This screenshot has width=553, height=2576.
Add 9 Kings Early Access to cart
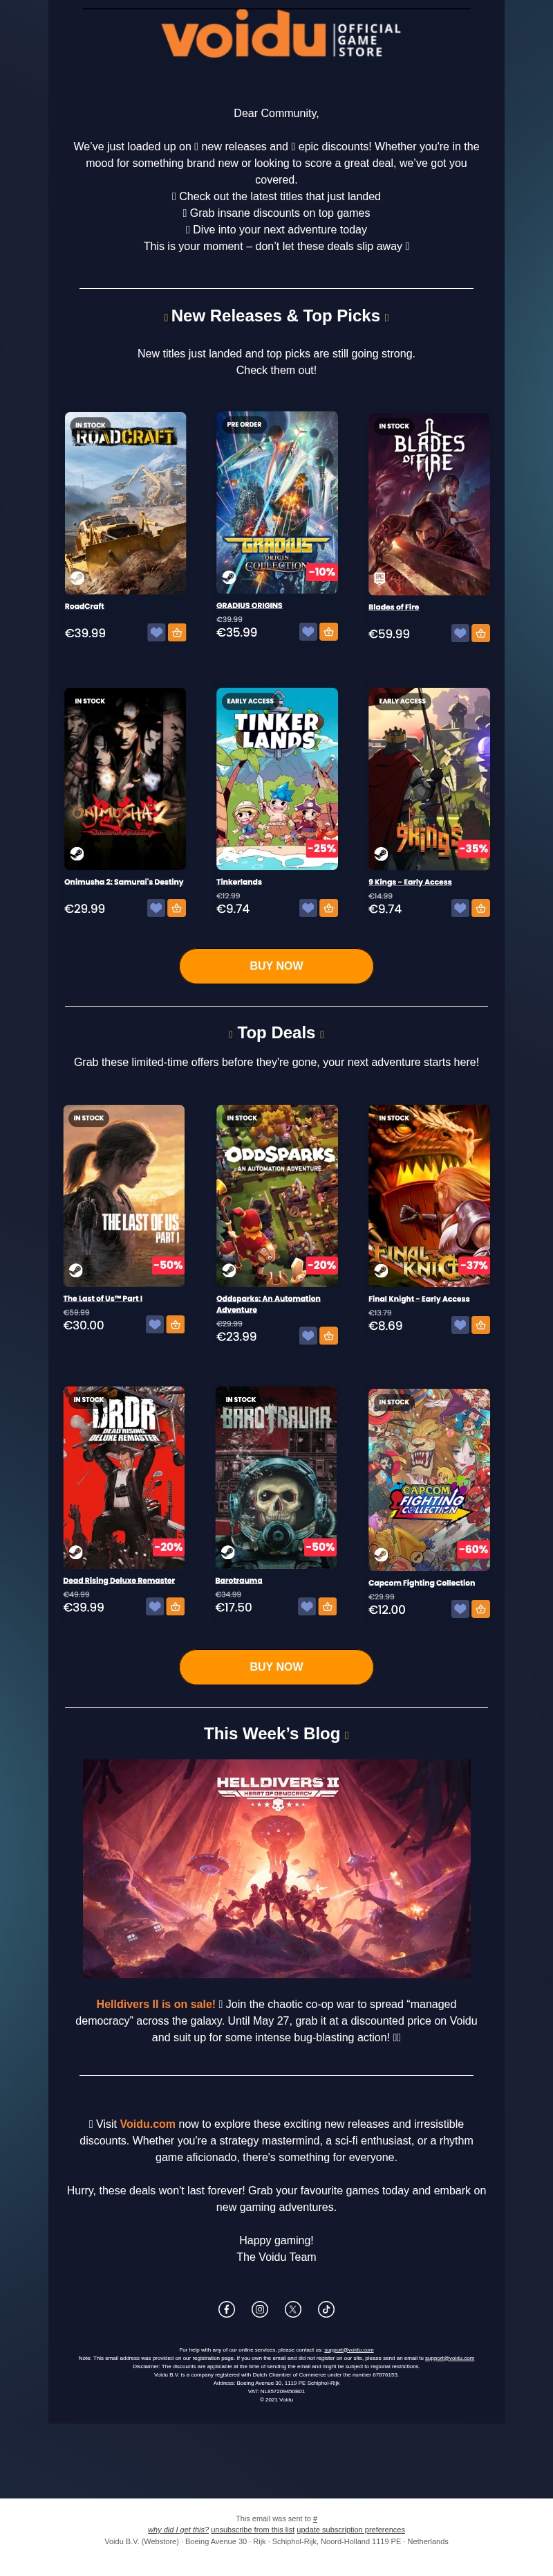click(x=481, y=908)
